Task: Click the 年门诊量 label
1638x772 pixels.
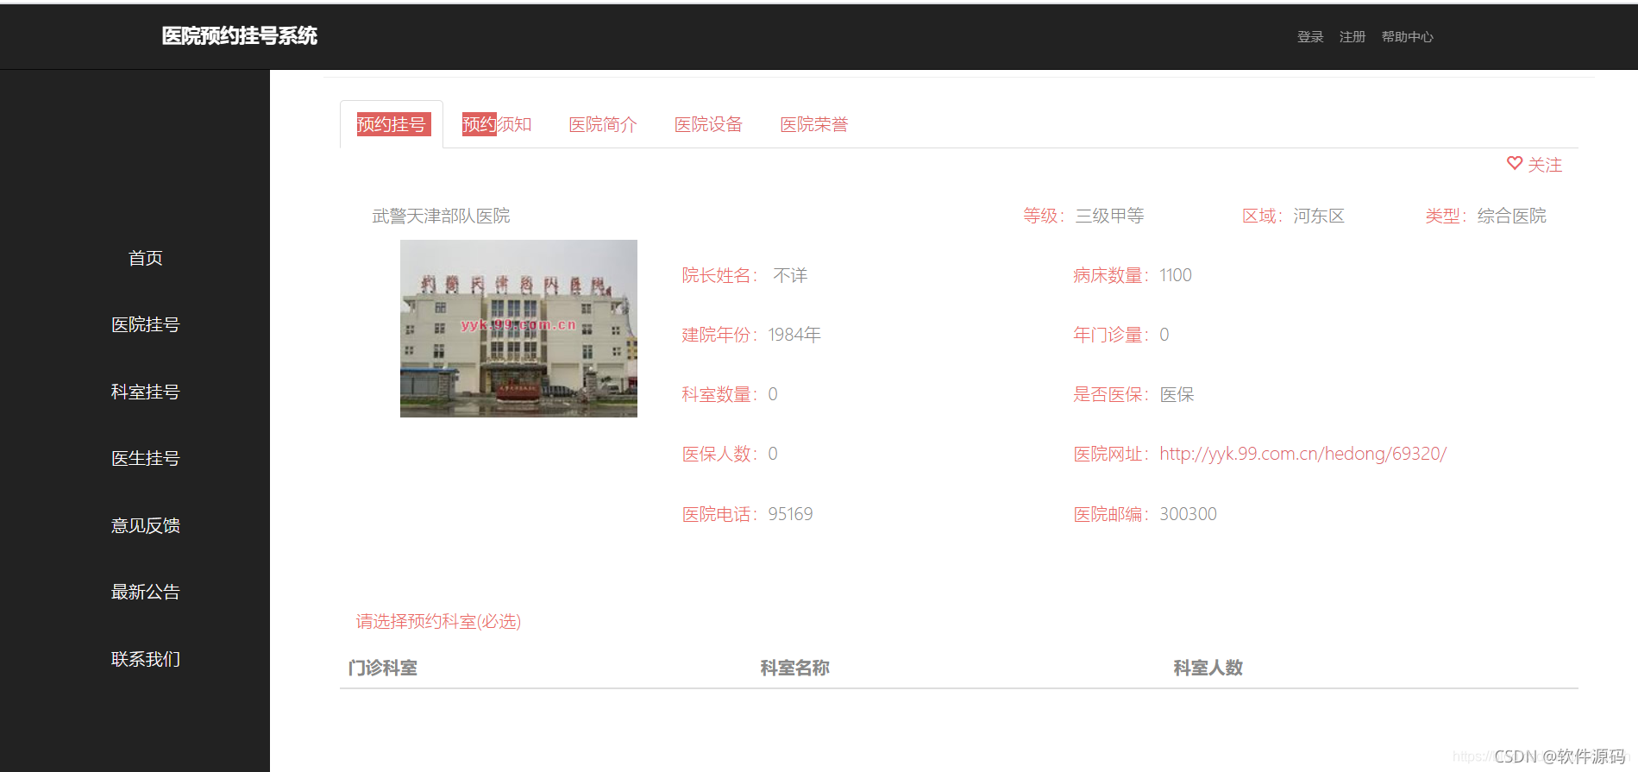Action: (1111, 335)
